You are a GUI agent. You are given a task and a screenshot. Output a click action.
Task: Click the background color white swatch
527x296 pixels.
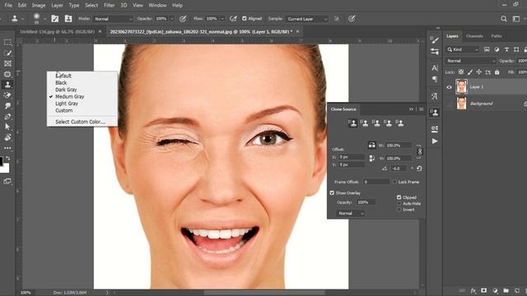(x=6, y=169)
